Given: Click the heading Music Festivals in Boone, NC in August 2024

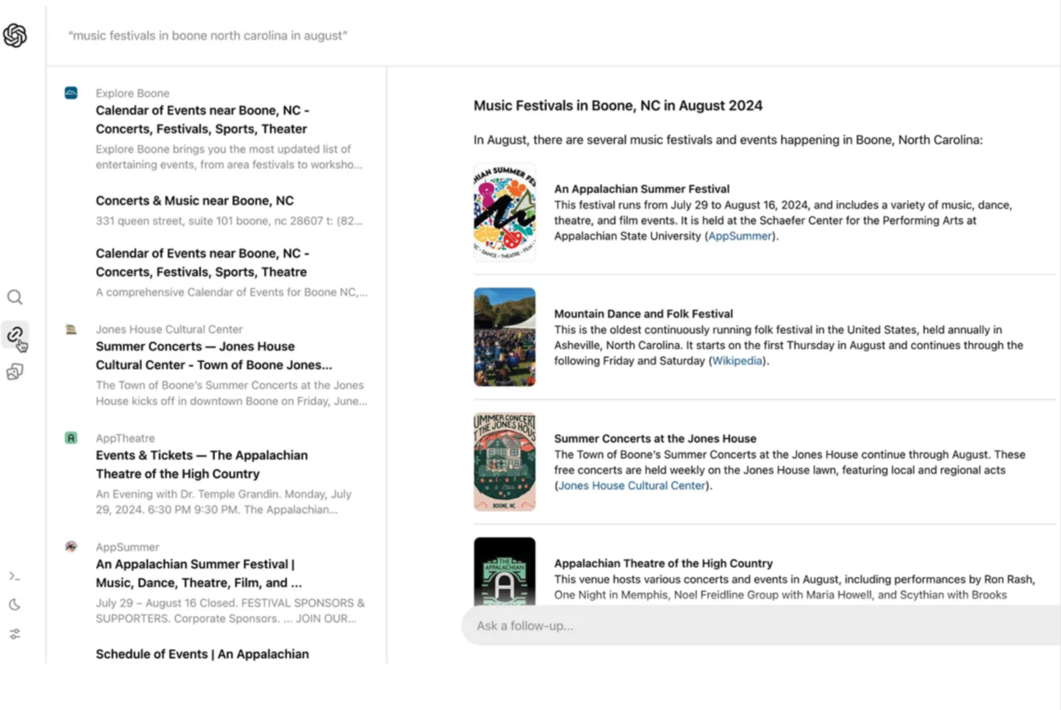Looking at the screenshot, I should click(618, 106).
